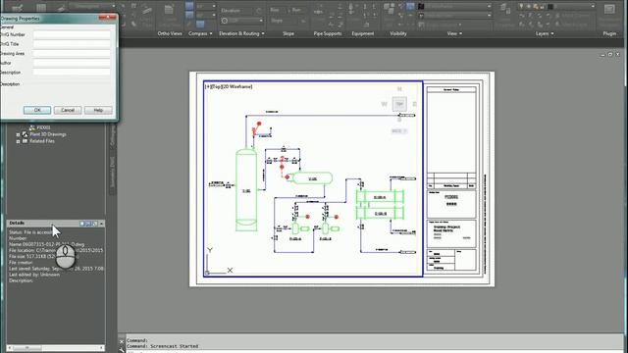The image size is (628, 353).
Task: Click third Details panel view icon
Action: coord(94,224)
